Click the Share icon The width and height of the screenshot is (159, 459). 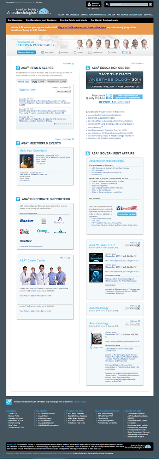[109, 52]
